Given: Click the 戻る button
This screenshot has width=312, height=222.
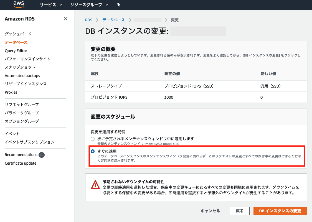Looking at the screenshot, I should coord(240,211).
